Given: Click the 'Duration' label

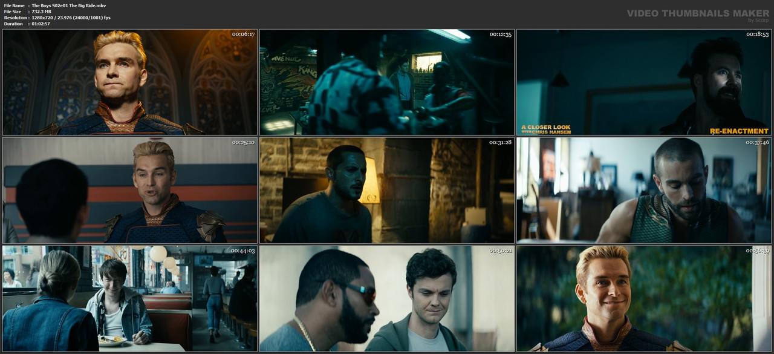Looking at the screenshot, I should tap(13, 24).
